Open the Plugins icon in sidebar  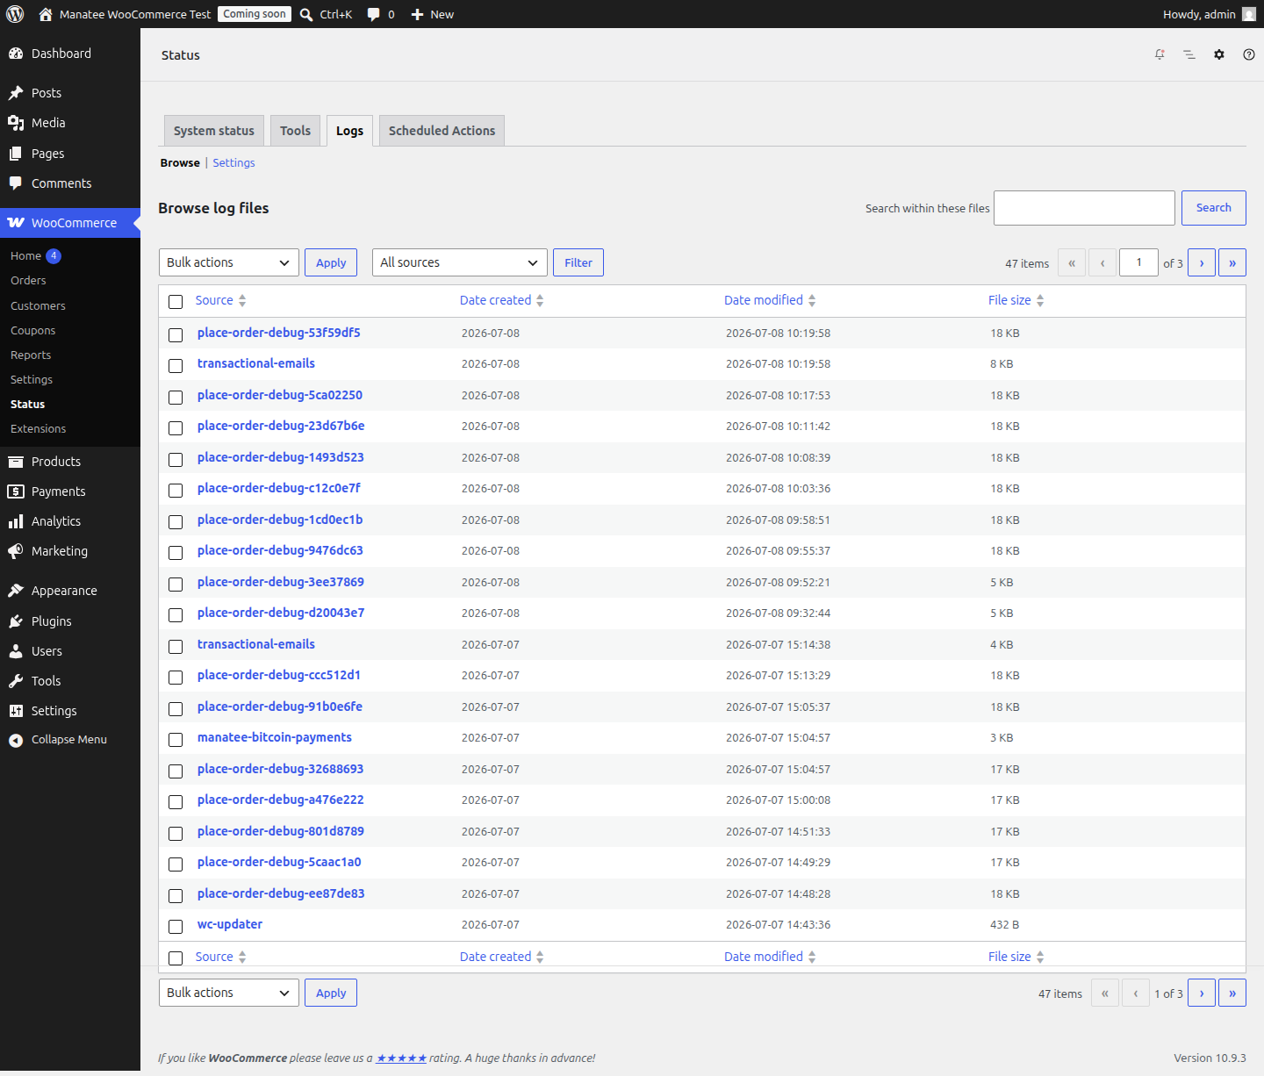click(16, 621)
